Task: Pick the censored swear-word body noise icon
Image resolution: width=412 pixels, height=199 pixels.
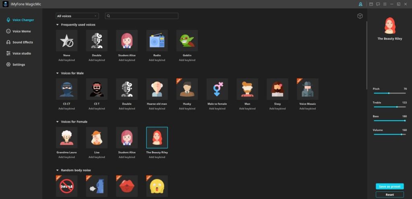Action: [66, 186]
